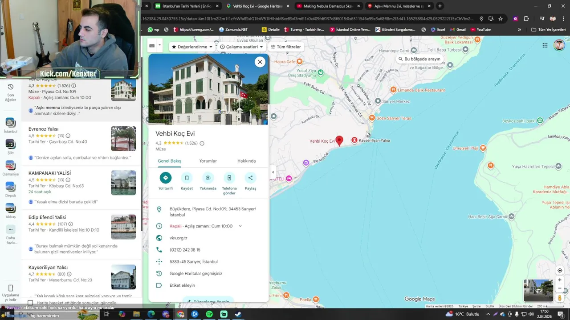The width and height of the screenshot is (570, 320).
Task: Select the Edip Efendi Yalısı result
Action: [x=82, y=234]
